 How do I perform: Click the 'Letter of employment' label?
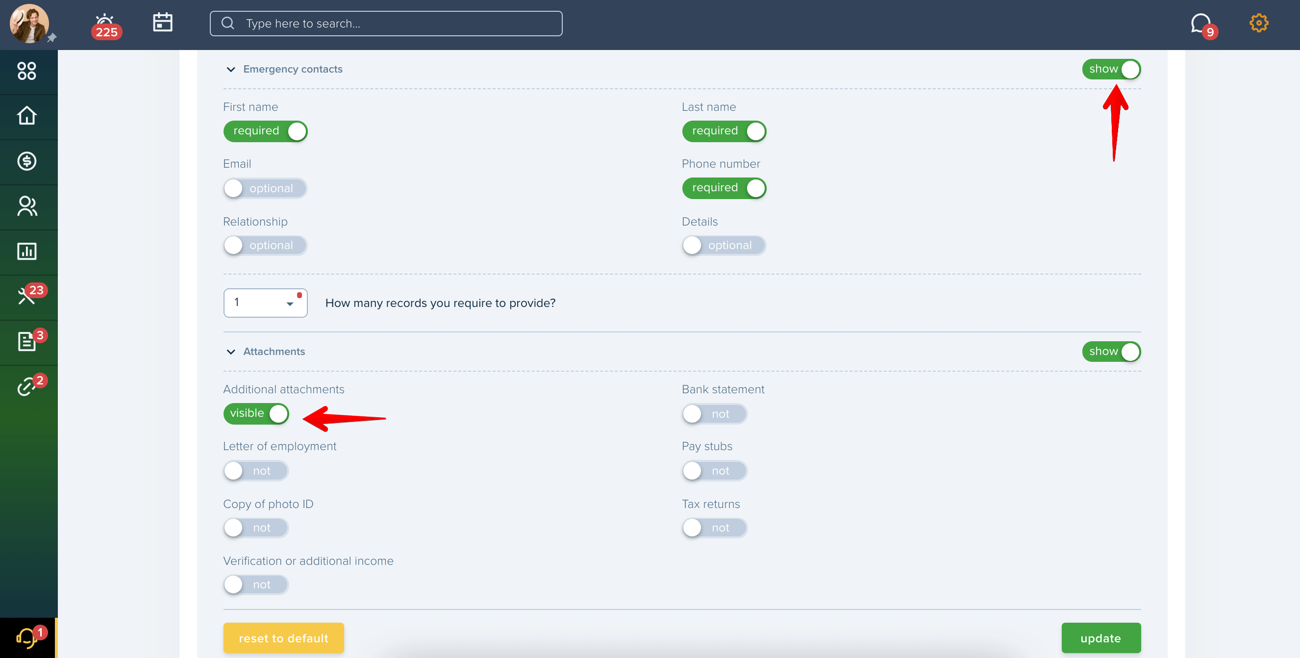coord(279,447)
